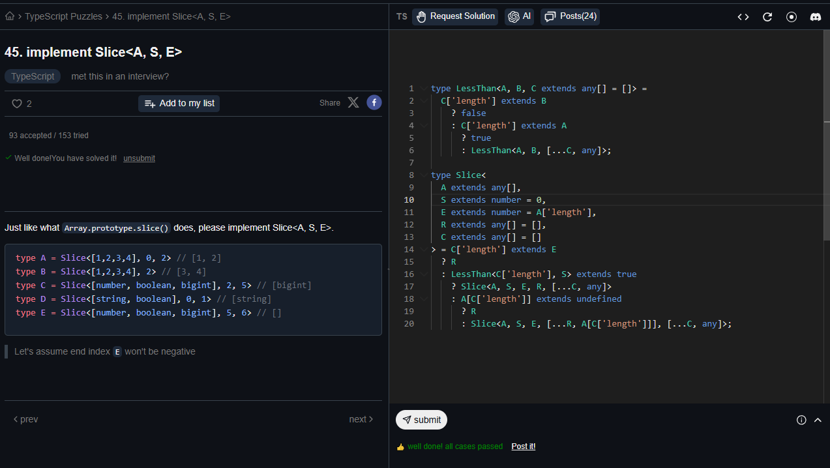Viewport: 830px width, 468px height.
Task: Click example line 'type E = Slice'
Action: click(149, 313)
